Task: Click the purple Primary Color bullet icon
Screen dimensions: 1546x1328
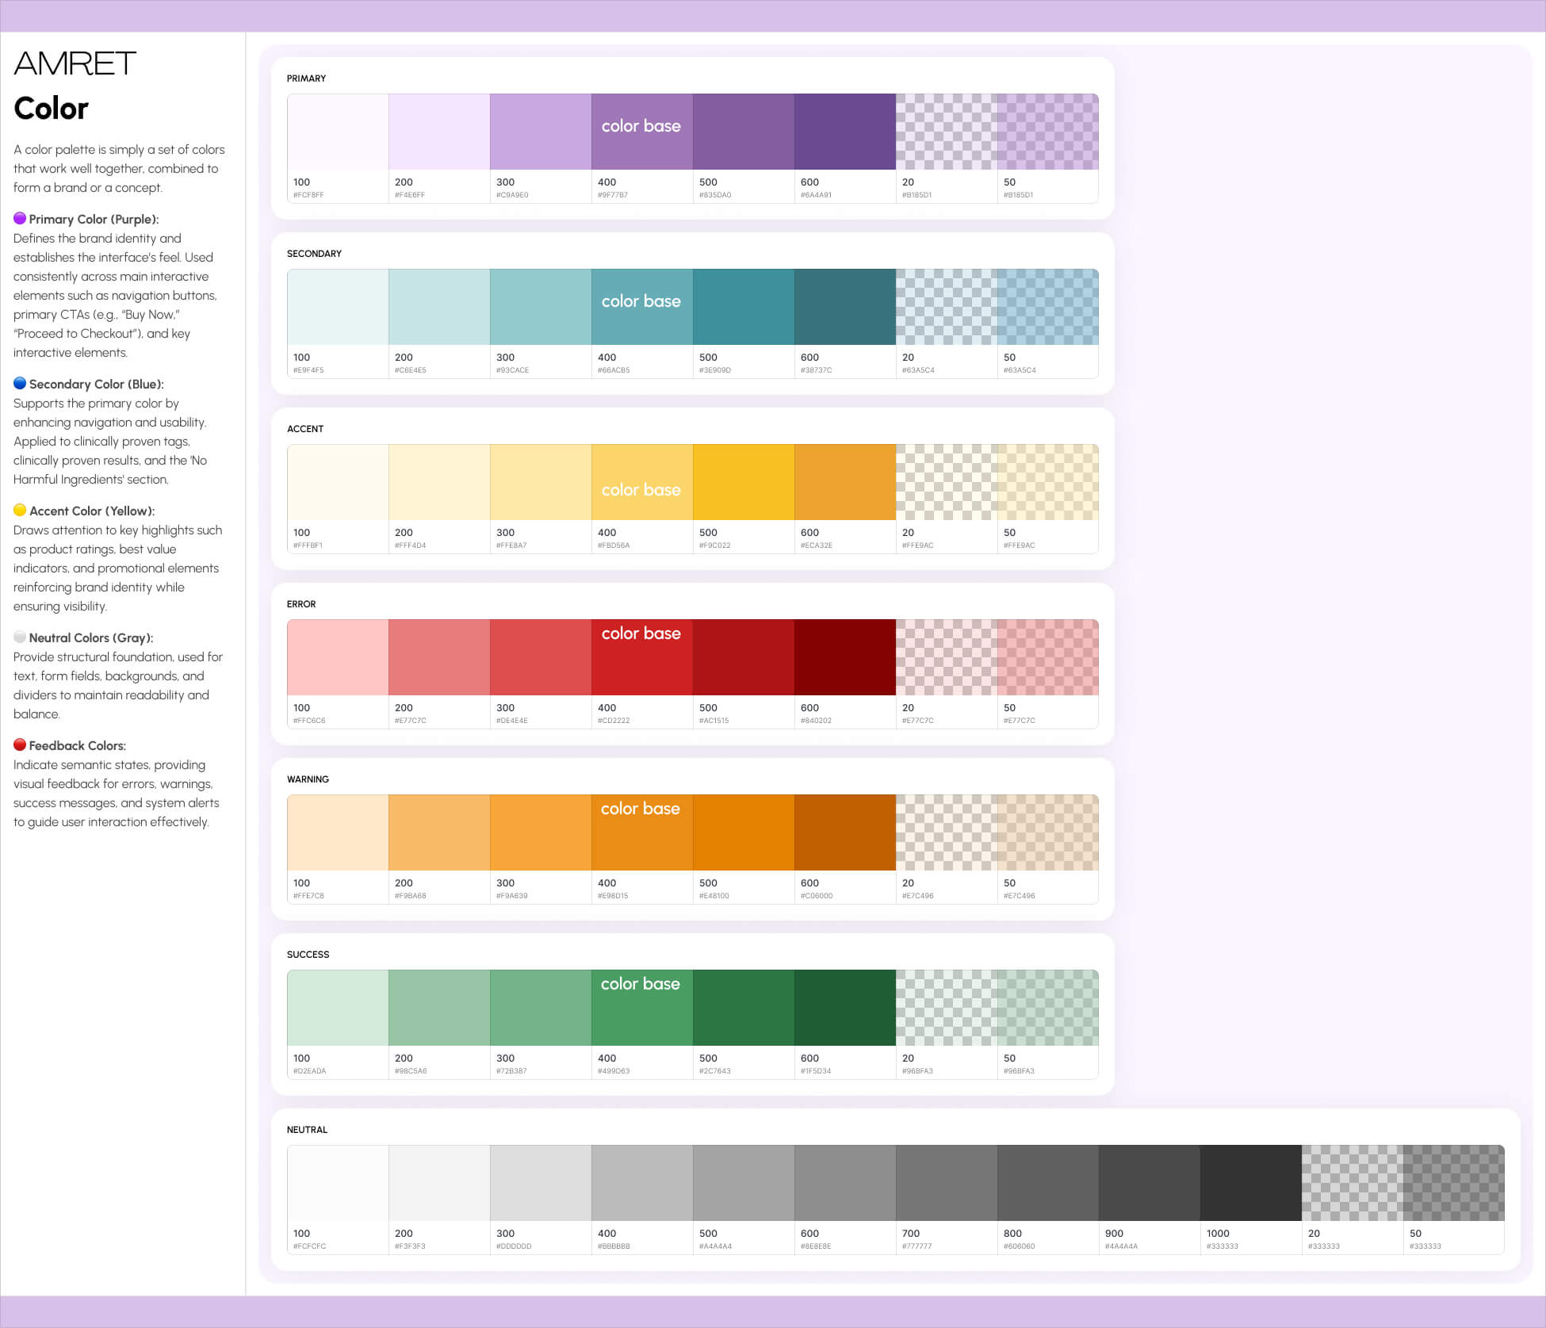Action: [x=20, y=218]
